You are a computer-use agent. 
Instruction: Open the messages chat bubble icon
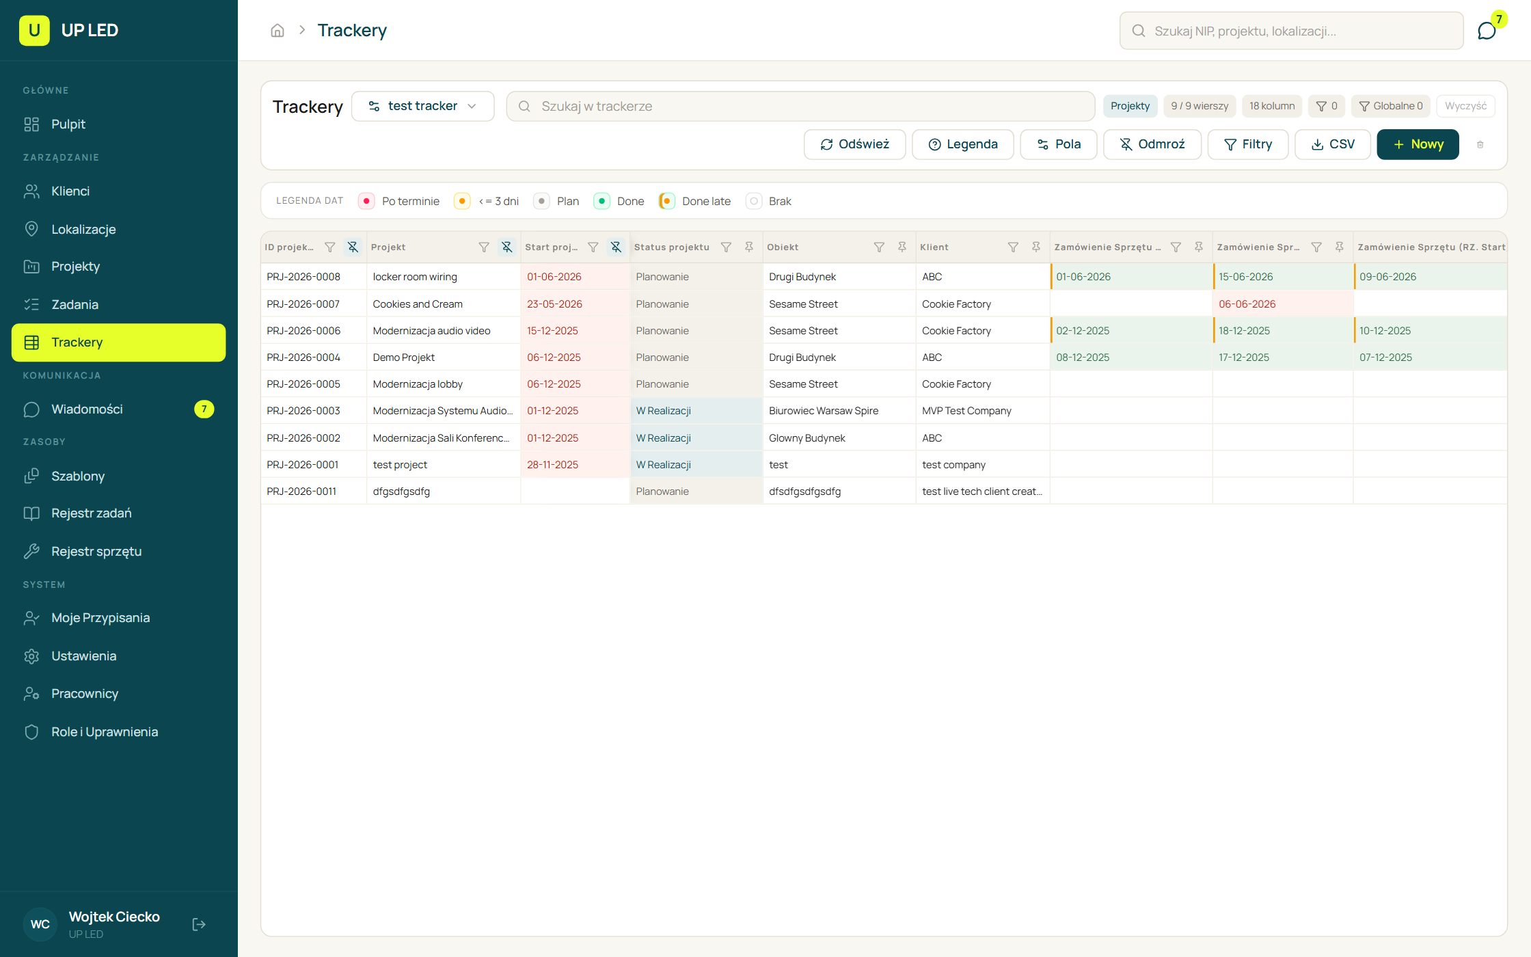tap(1487, 31)
